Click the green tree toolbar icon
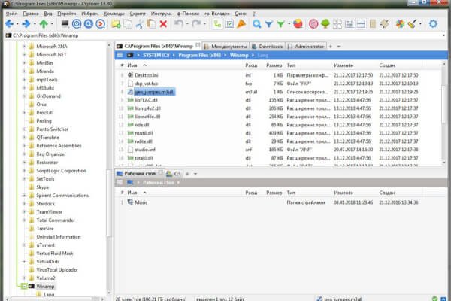451x301 pixels. click(325, 24)
